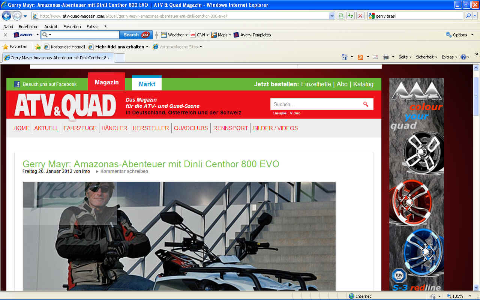Click add to favorites bar star icon
Screen dimensions: 480x300
coord(38,47)
